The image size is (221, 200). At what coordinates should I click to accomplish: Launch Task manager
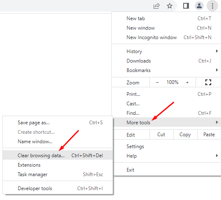tap(58, 174)
